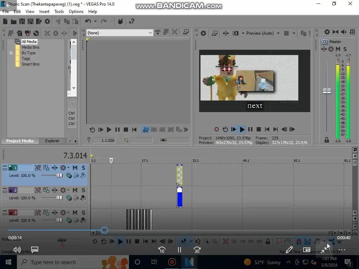The image size is (359, 269).
Task: Toggle Loop Playback in preview transport
Action: pos(225,130)
